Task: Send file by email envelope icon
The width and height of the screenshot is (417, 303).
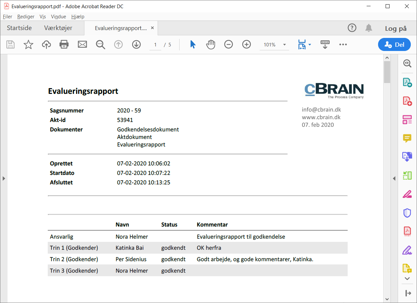Action: 82,44
